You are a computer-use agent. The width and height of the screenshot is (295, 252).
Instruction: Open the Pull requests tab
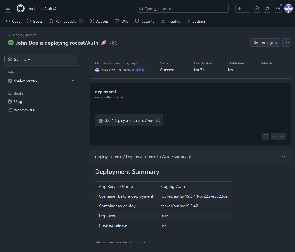pyautogui.click(x=66, y=21)
